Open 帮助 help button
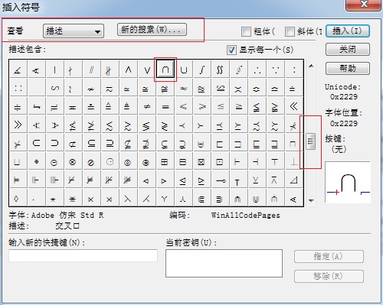Screen dimensions: 383x305 pyautogui.click(x=348, y=68)
